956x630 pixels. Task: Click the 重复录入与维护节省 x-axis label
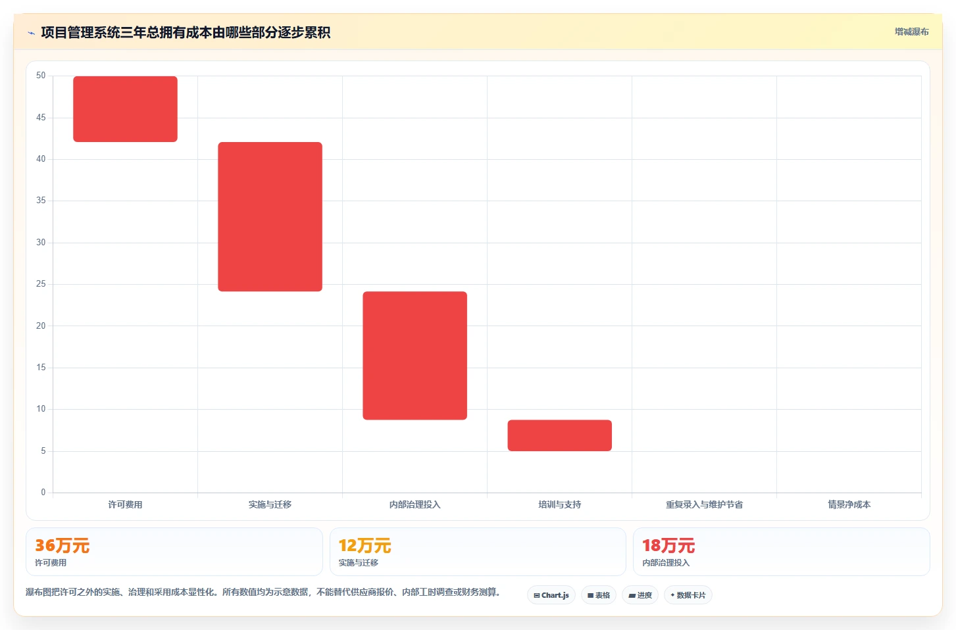click(x=705, y=504)
